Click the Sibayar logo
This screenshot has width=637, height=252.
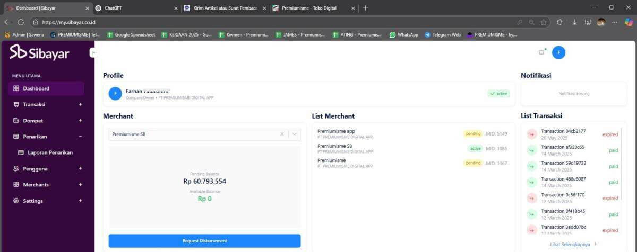click(40, 52)
